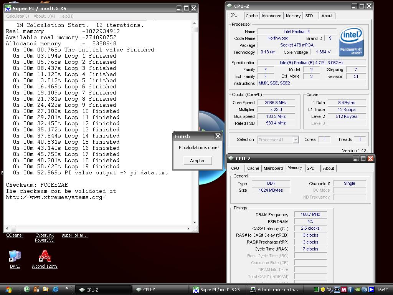Click the CAS# Latency value 2.5 clocks
This screenshot has height=295, width=393.
point(310,228)
